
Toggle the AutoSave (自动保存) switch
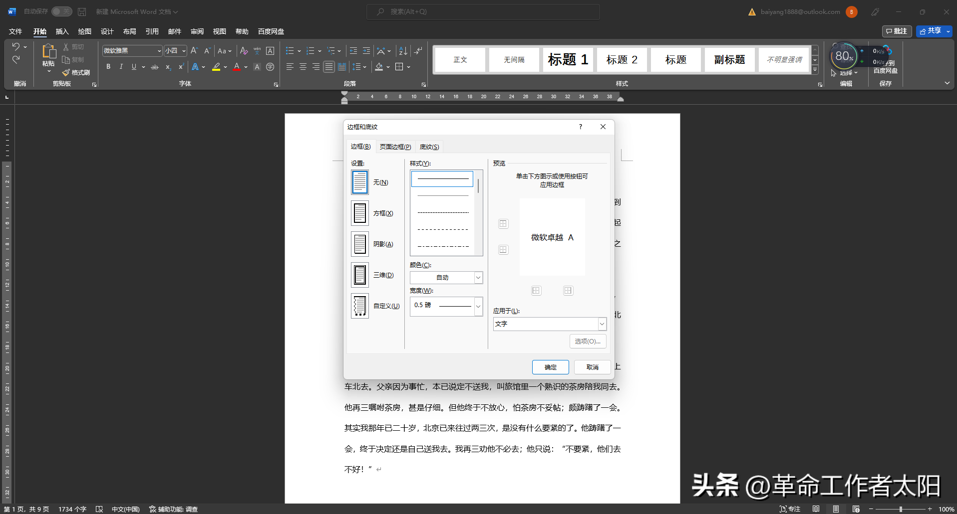(x=62, y=11)
